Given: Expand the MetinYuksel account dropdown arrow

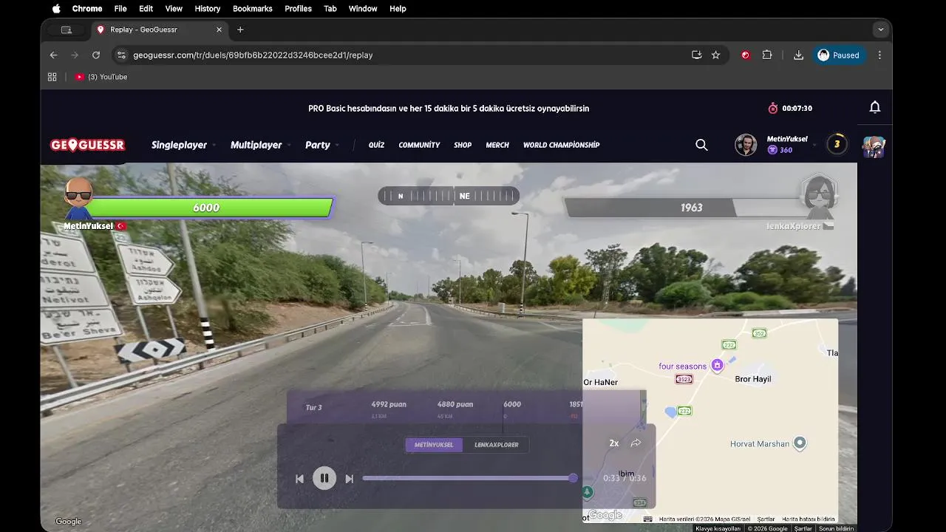Looking at the screenshot, I should tap(814, 145).
